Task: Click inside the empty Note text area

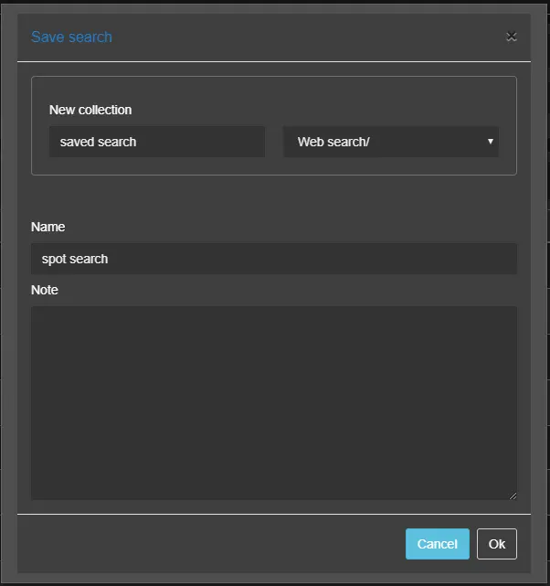Action: [273, 402]
